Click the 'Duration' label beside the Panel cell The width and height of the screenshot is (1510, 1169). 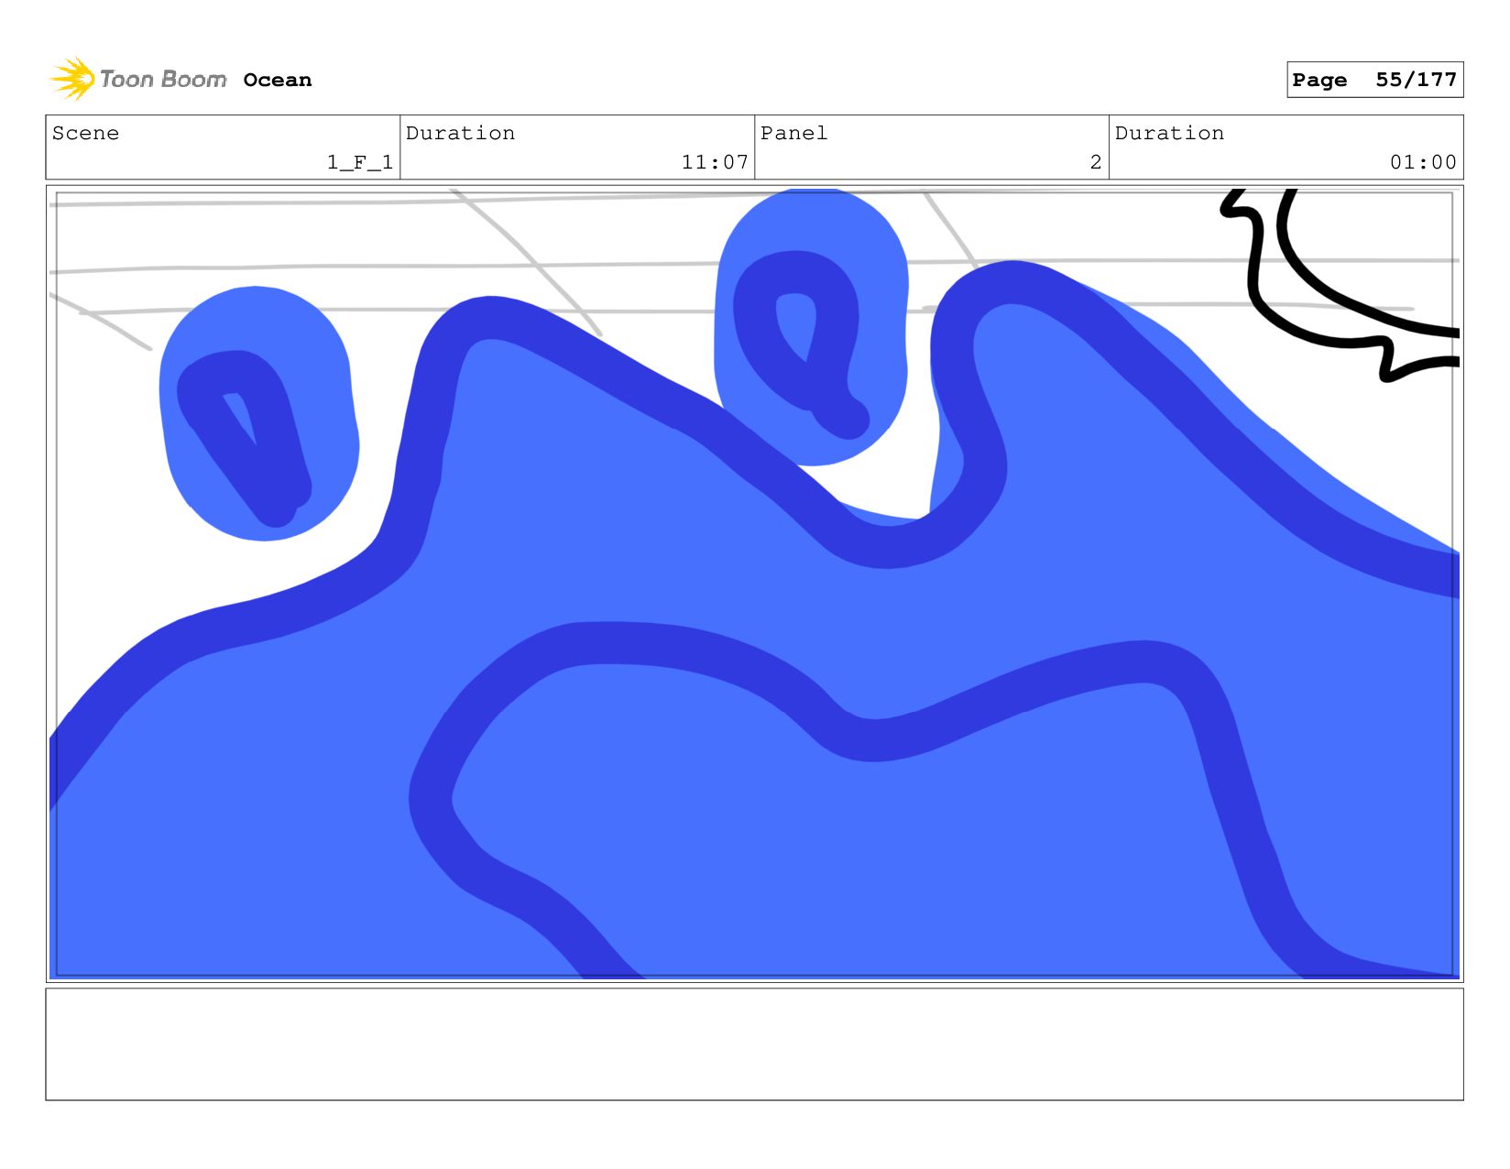point(1169,133)
